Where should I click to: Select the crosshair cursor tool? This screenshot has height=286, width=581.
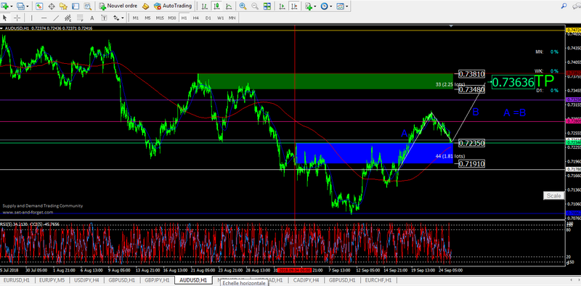click(17, 17)
